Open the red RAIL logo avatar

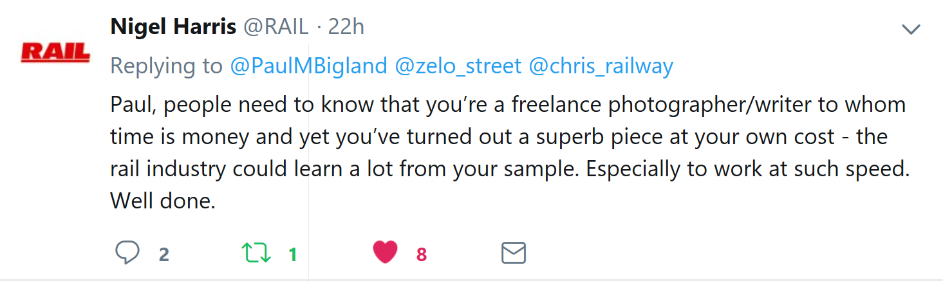[x=55, y=53]
